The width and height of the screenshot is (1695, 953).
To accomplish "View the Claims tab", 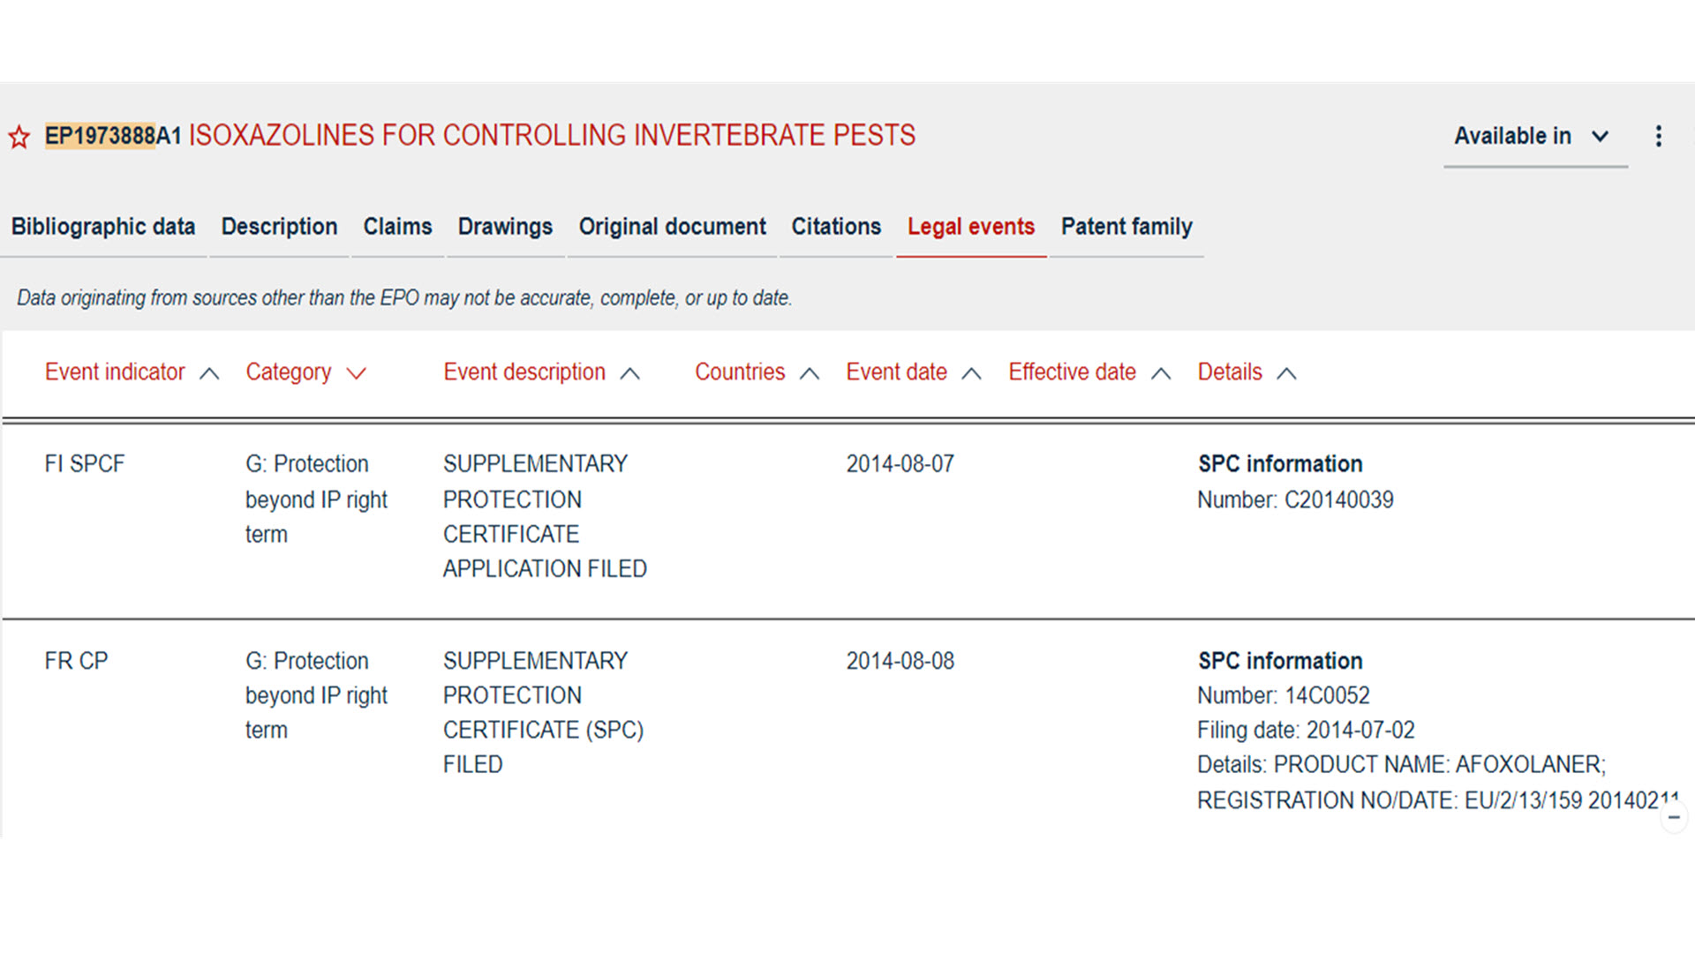I will coord(396,228).
